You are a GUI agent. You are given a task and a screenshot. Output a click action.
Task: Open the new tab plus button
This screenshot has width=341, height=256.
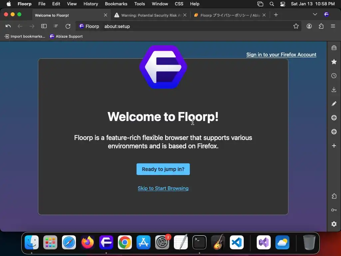tap(276, 15)
